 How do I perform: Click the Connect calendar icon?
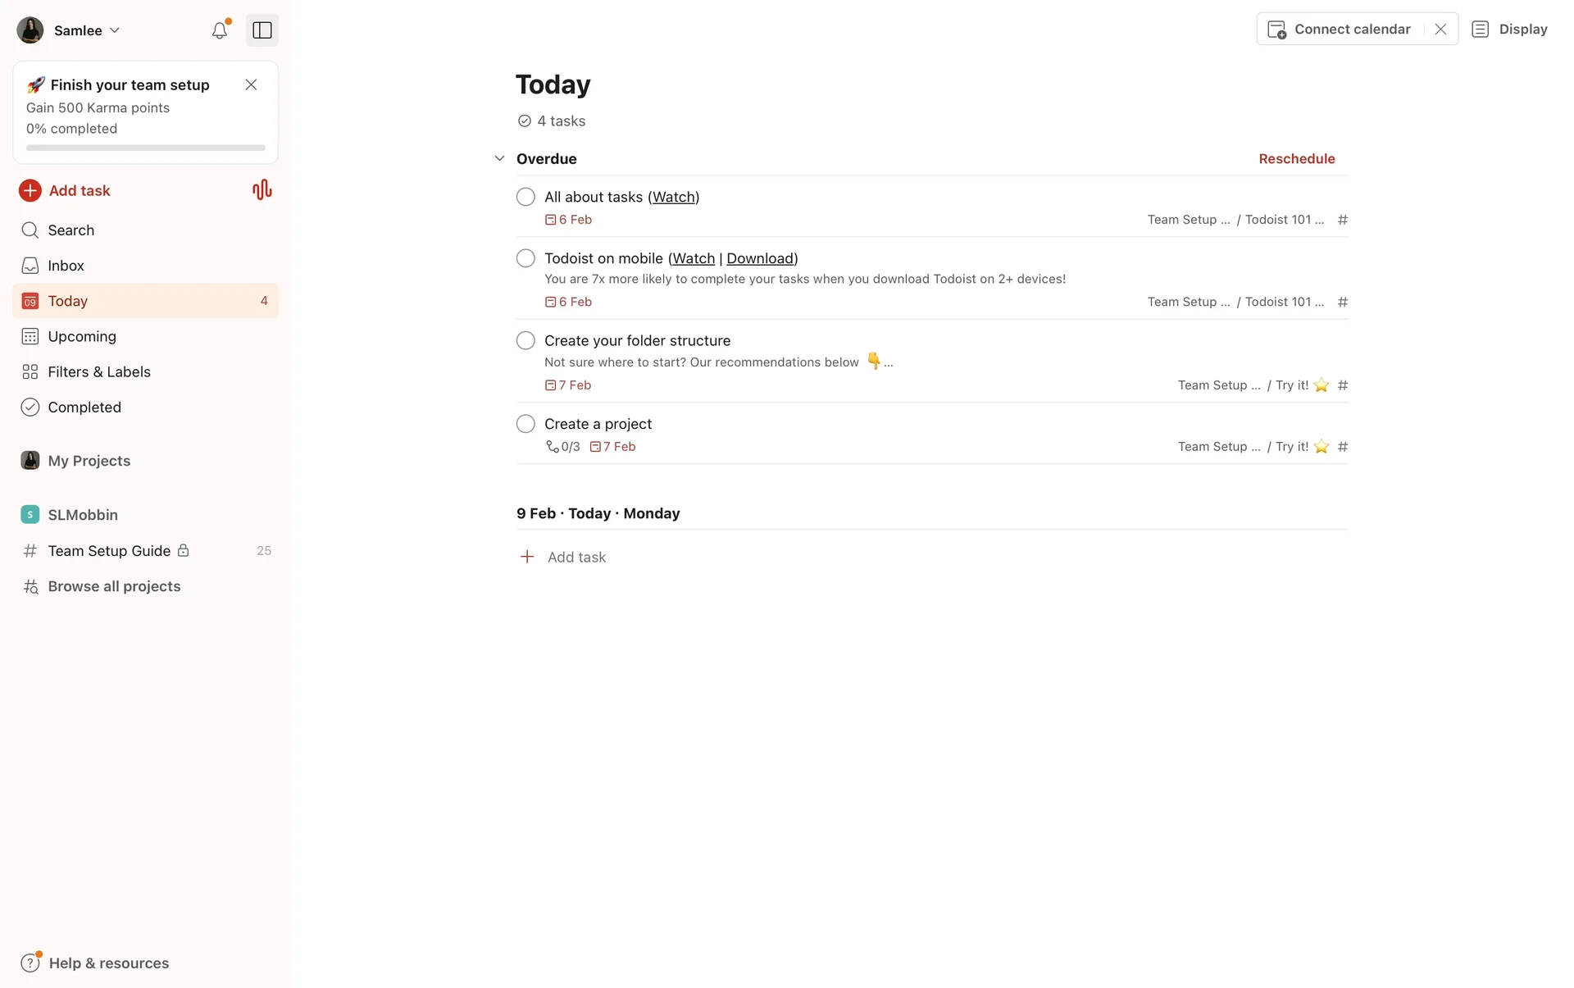(1276, 30)
